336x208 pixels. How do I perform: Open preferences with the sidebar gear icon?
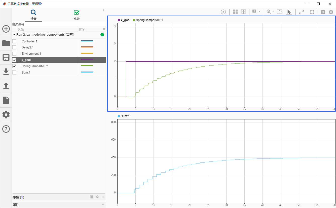pos(6,115)
